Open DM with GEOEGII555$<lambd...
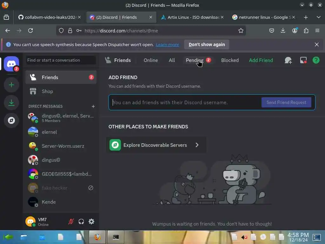 [61, 174]
